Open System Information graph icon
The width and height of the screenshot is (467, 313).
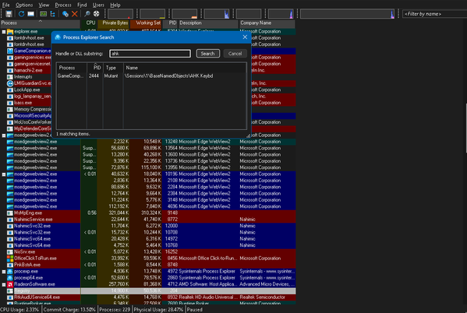(x=43, y=14)
